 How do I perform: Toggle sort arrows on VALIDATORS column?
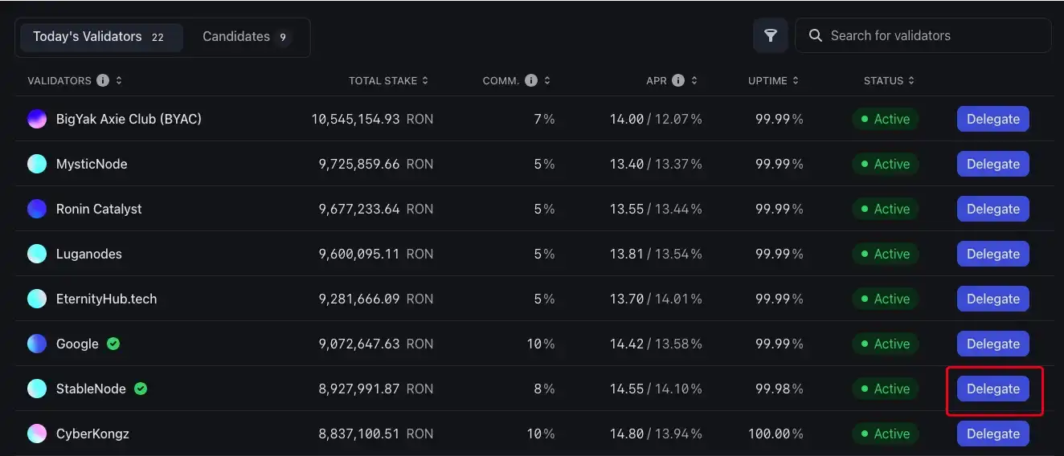pyautogui.click(x=119, y=80)
